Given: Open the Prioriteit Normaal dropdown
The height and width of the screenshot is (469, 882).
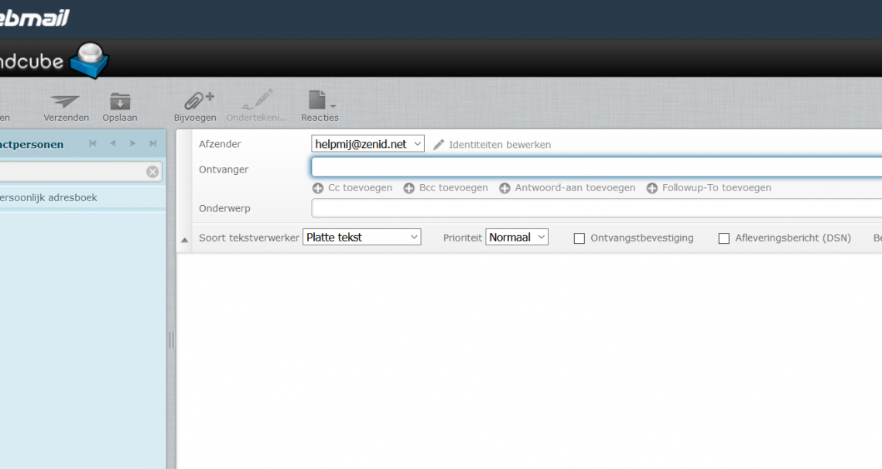Looking at the screenshot, I should point(516,238).
